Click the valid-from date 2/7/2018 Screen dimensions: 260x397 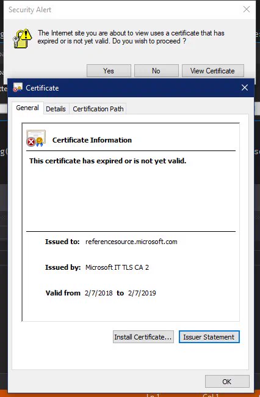98,293
